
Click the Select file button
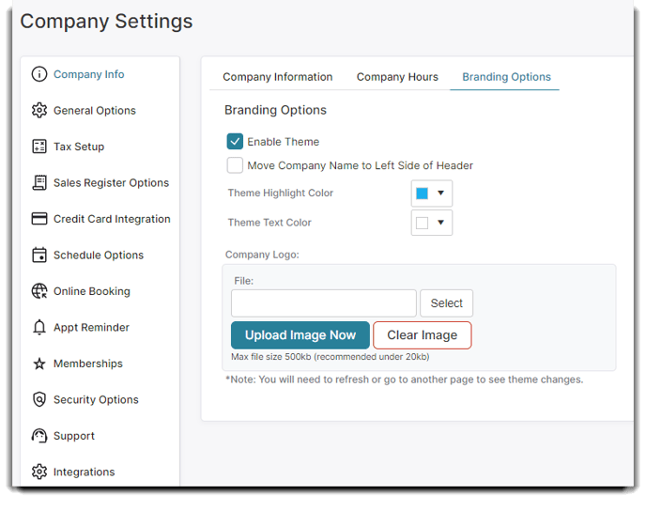pyautogui.click(x=447, y=302)
